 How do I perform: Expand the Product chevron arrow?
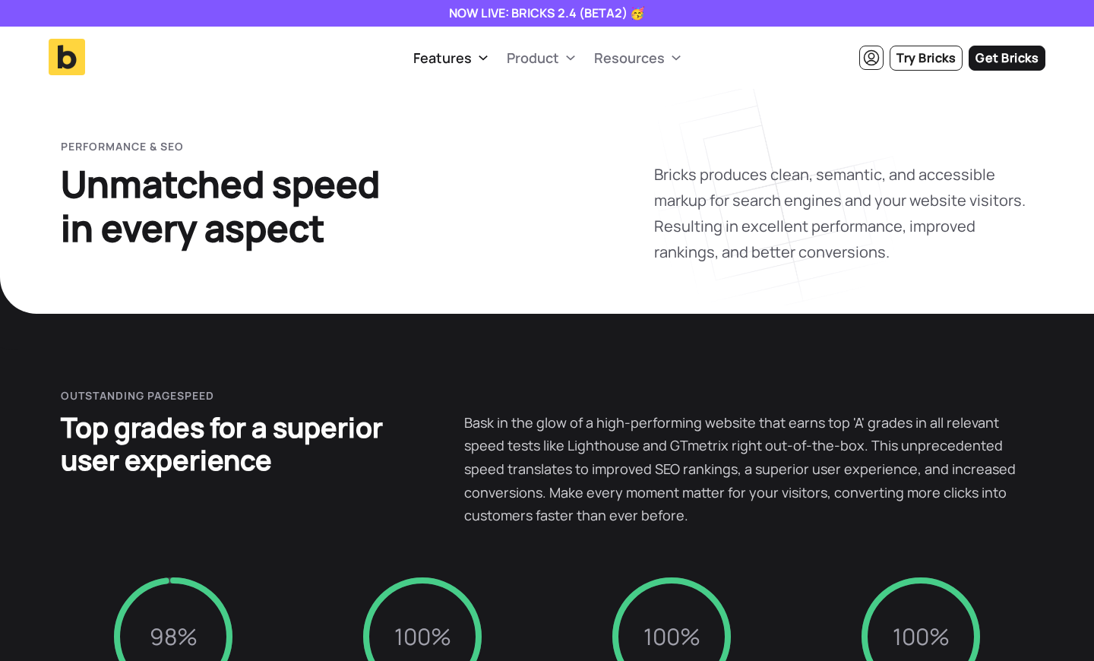point(571,58)
